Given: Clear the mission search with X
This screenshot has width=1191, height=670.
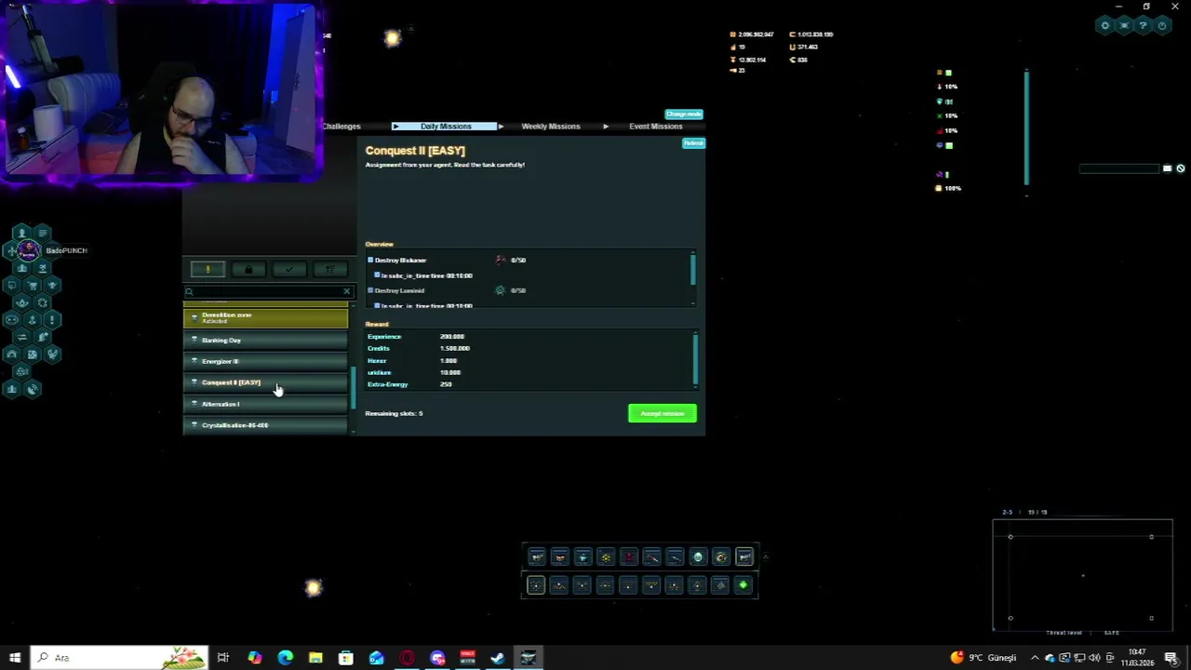Looking at the screenshot, I should click(346, 291).
